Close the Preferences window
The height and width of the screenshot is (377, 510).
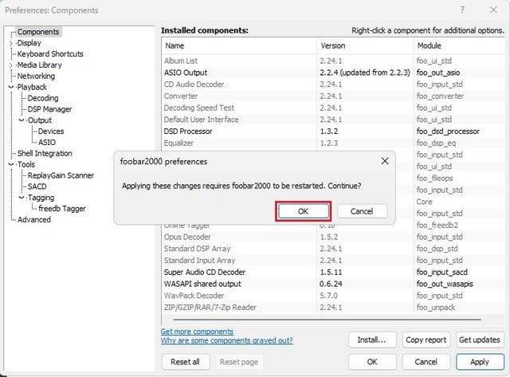pyautogui.click(x=493, y=10)
